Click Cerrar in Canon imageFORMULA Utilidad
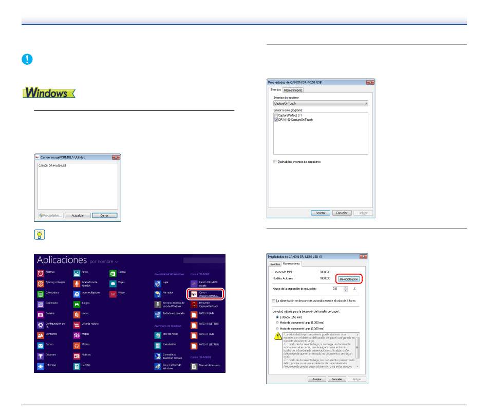488x414 pixels. [x=105, y=215]
